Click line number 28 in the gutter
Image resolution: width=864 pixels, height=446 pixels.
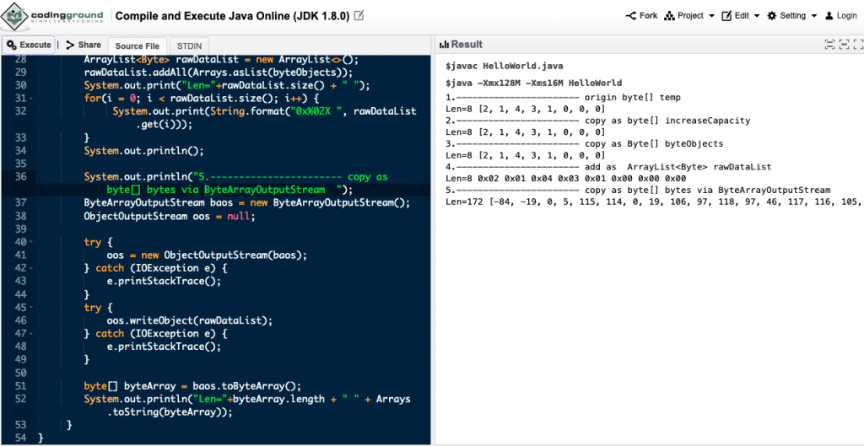[20, 60]
